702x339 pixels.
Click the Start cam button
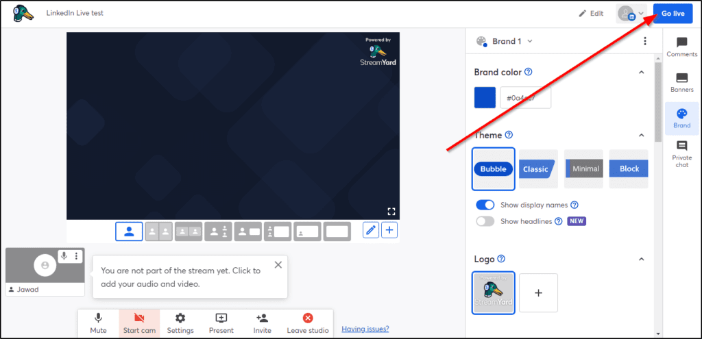tap(139, 323)
